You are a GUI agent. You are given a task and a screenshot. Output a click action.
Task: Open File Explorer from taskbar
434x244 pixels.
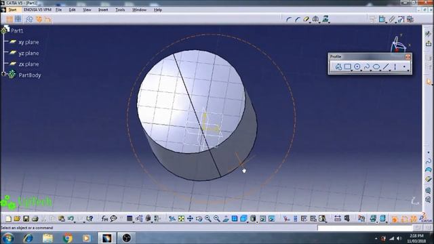47,238
